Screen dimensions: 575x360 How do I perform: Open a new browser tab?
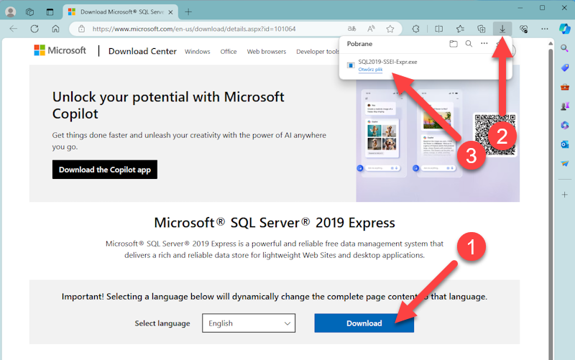coord(188,11)
